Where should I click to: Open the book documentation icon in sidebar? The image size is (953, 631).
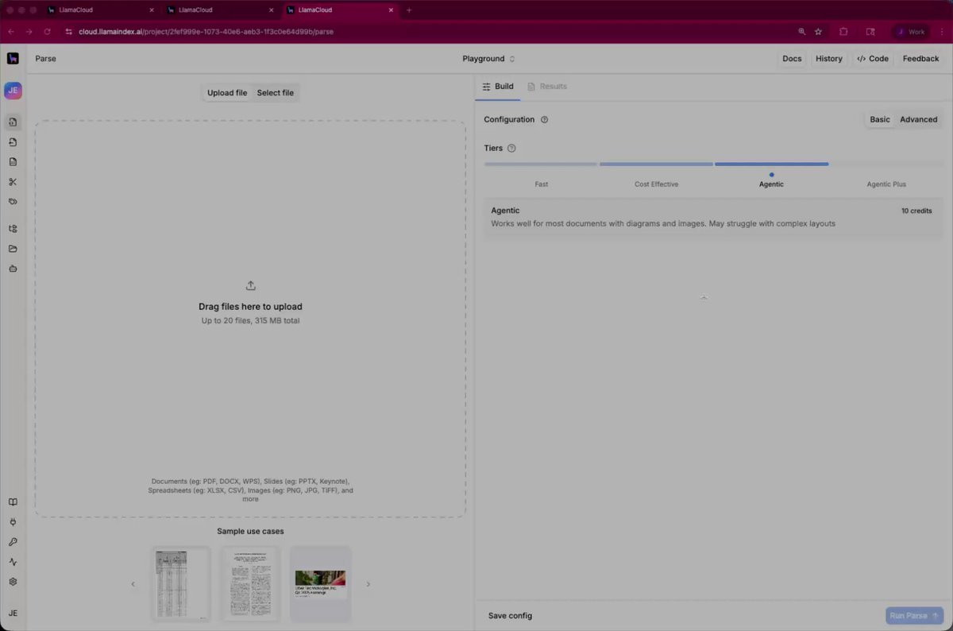pyautogui.click(x=13, y=502)
